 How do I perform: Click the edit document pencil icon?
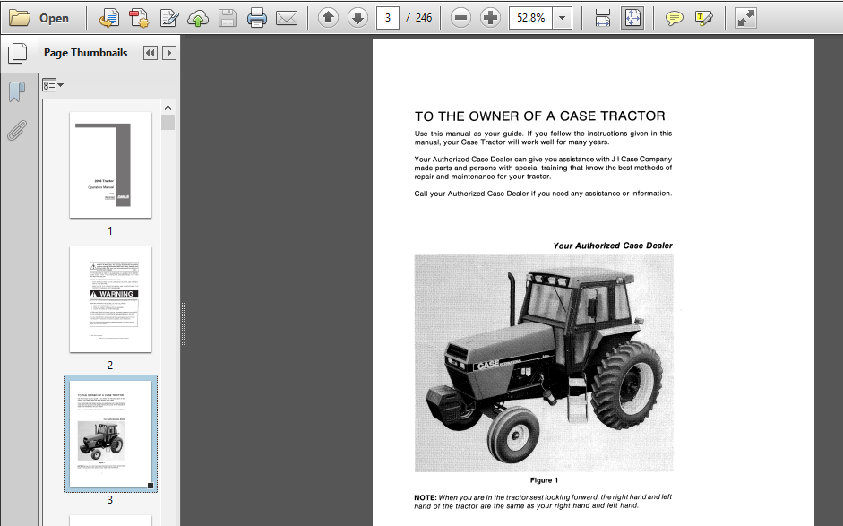coord(169,18)
